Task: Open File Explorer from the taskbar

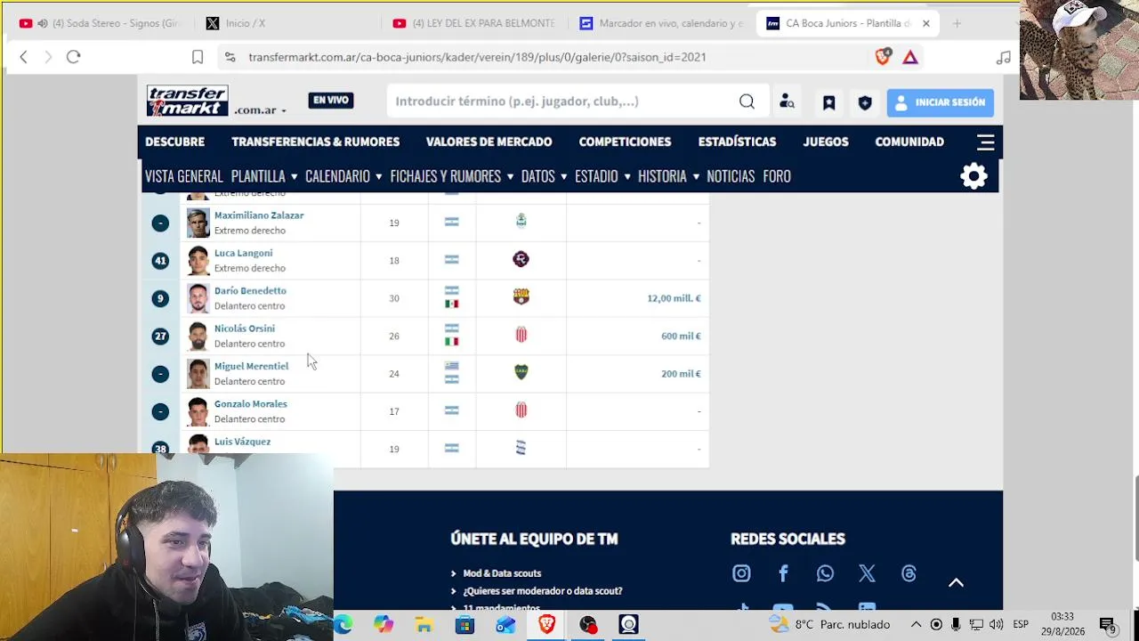Action: 424,624
